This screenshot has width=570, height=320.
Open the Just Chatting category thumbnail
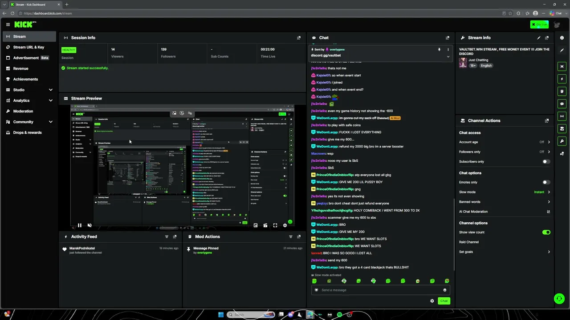(x=463, y=63)
